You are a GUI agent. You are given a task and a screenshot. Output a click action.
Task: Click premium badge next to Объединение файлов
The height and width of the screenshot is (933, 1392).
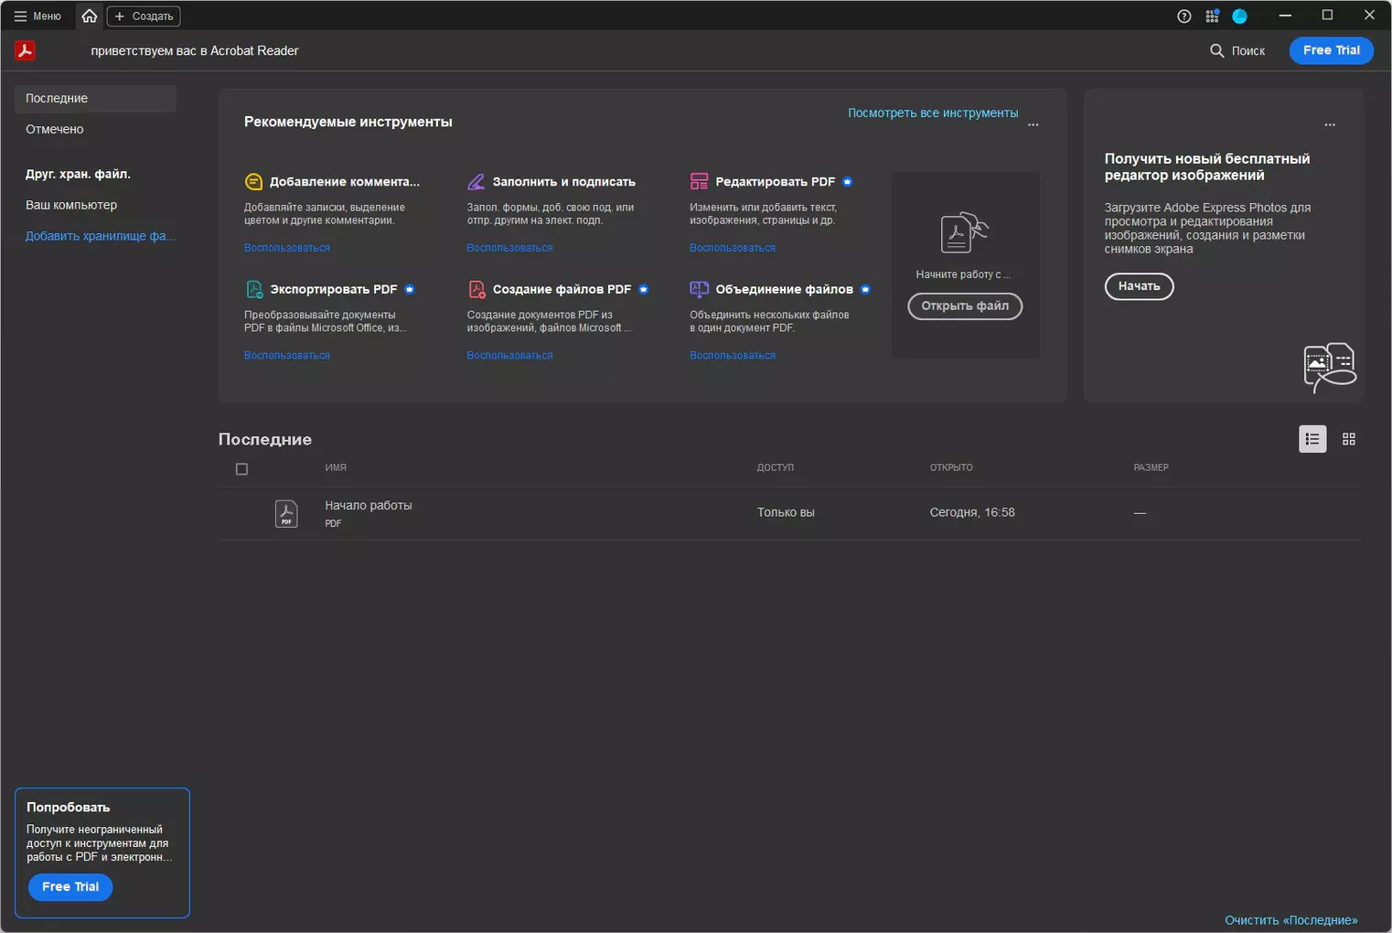pos(865,289)
